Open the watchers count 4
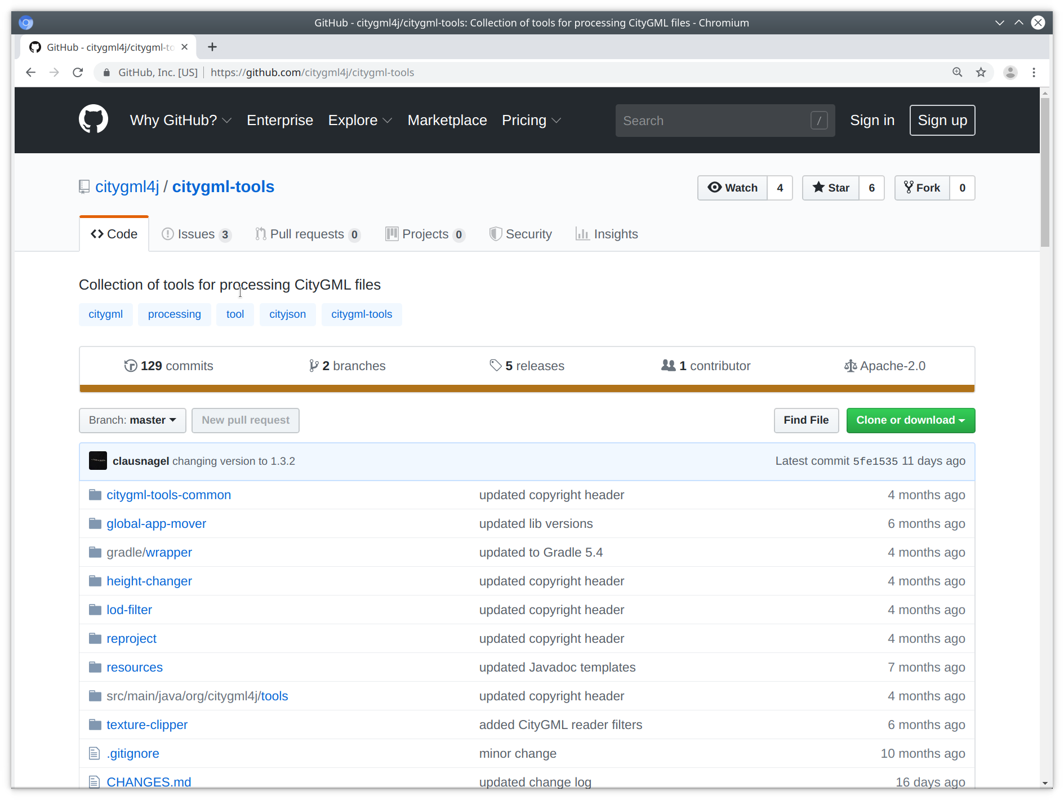 click(x=780, y=188)
